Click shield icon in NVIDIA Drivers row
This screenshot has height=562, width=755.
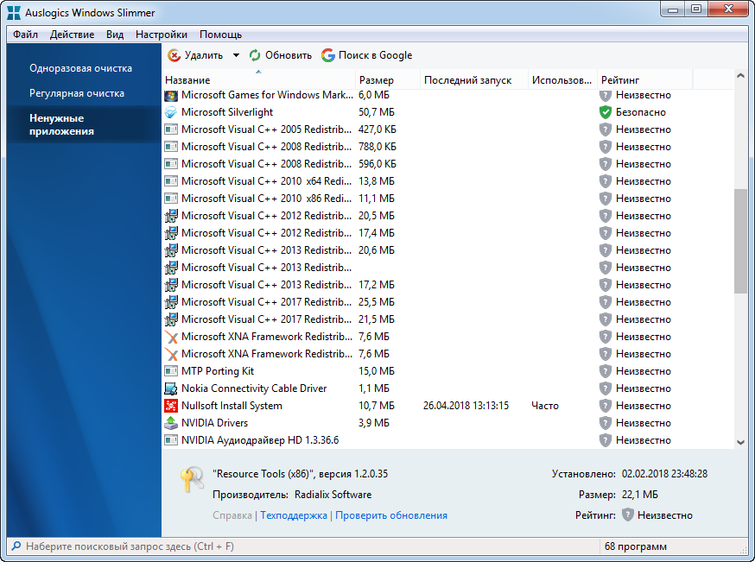click(606, 423)
